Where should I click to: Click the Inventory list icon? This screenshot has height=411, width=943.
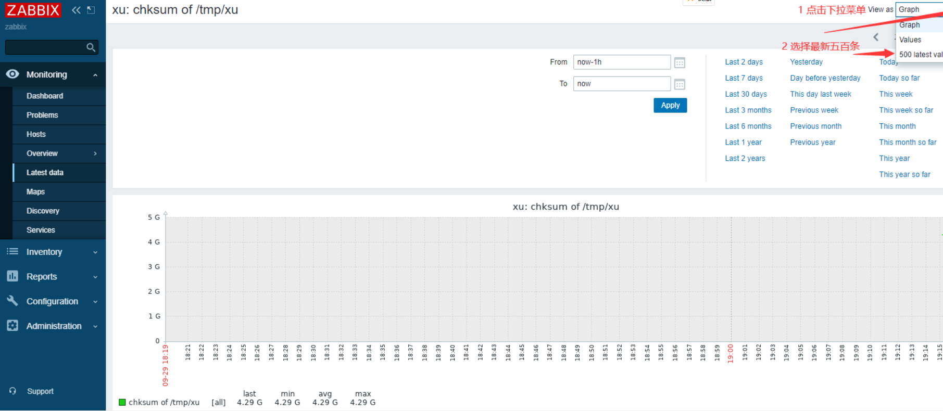12,252
